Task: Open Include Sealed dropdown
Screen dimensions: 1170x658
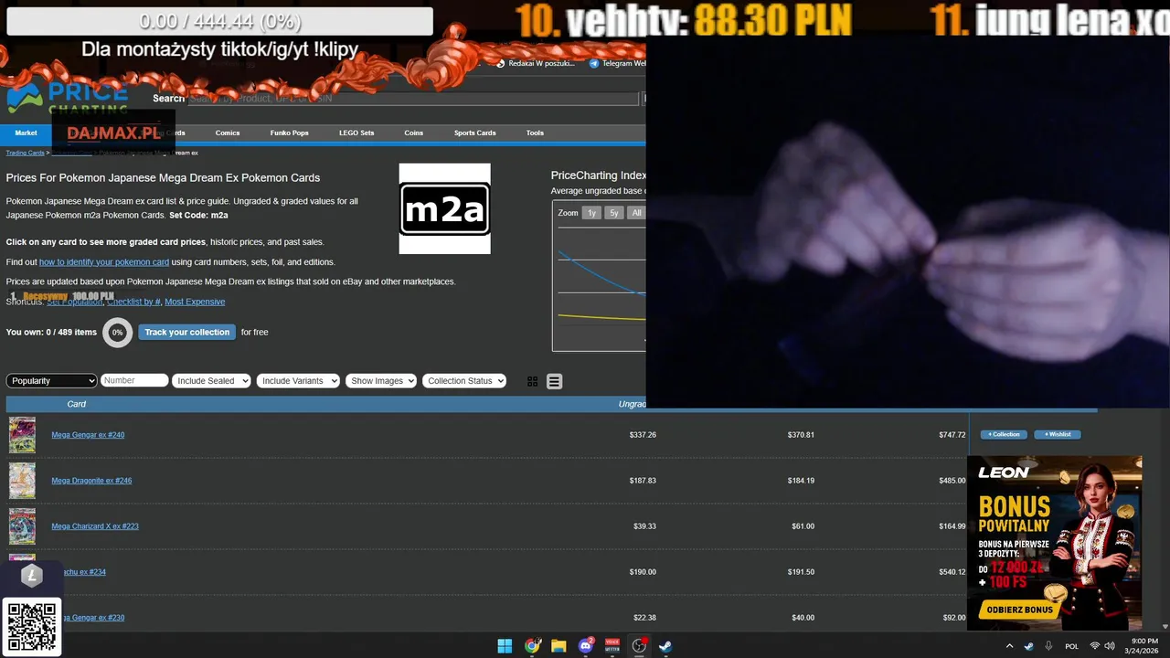Action: pyautogui.click(x=211, y=380)
